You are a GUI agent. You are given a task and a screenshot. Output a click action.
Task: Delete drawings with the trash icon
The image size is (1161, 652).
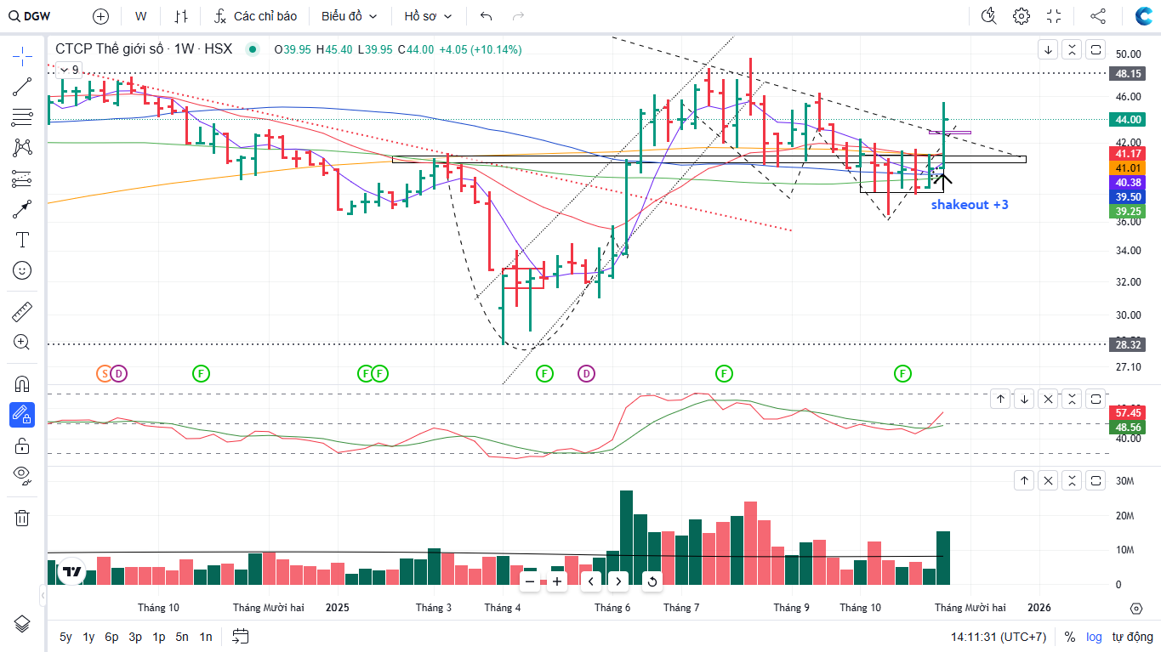(x=22, y=518)
